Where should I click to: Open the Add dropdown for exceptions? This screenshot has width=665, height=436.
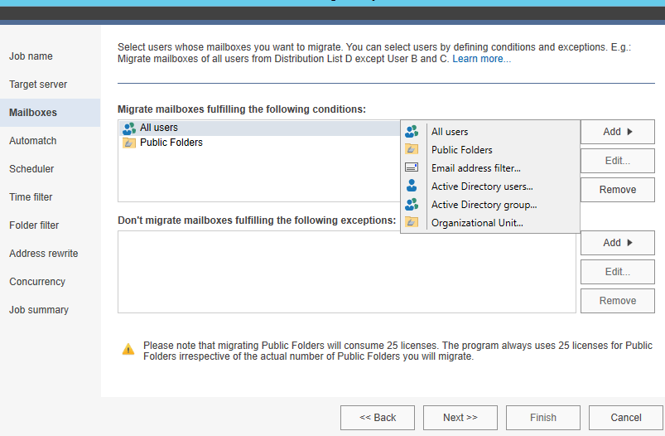618,243
